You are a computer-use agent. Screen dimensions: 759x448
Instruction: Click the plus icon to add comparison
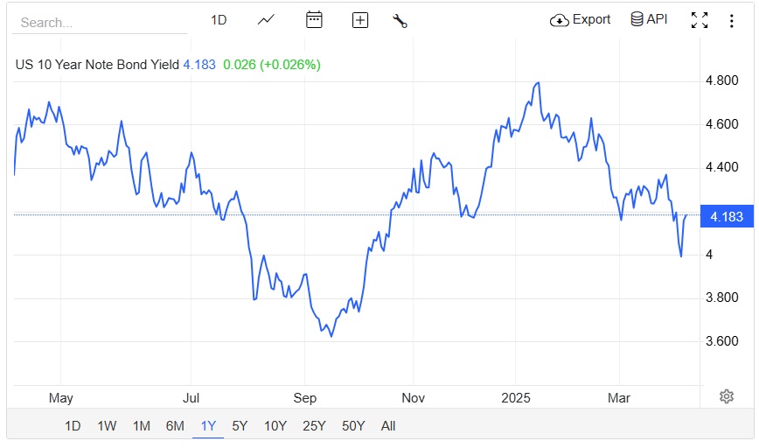(x=359, y=20)
